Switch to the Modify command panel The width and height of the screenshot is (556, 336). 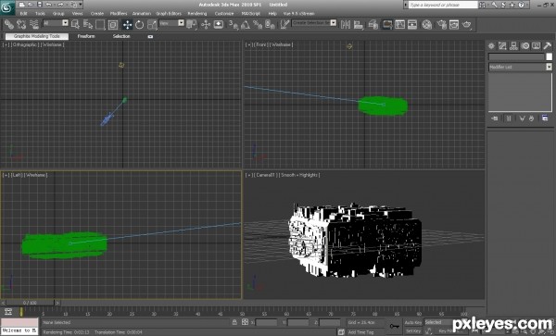502,45
